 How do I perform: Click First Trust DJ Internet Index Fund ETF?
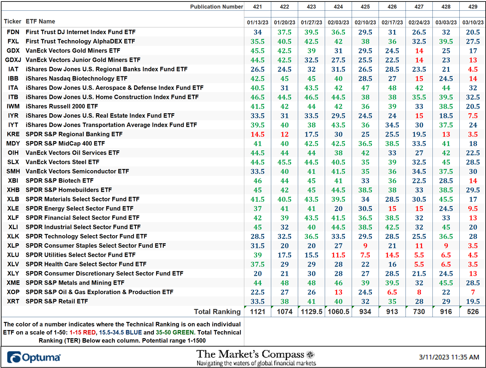tap(80, 32)
